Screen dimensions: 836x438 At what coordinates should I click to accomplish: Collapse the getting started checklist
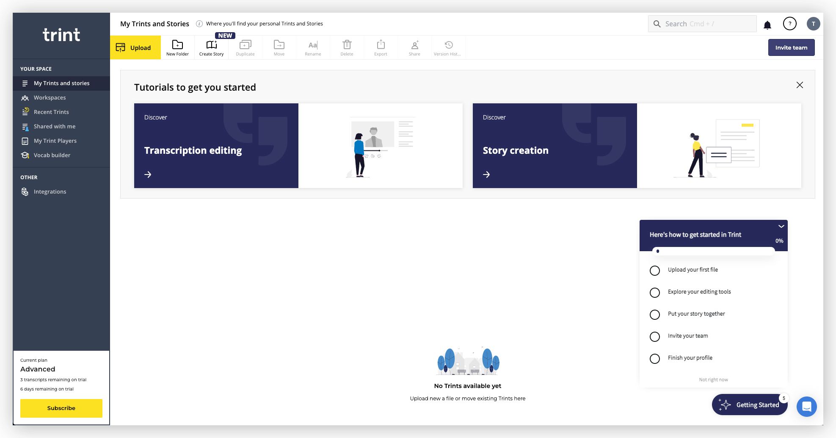(x=781, y=227)
